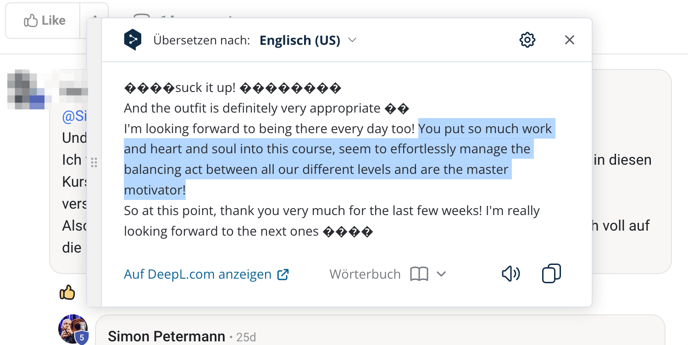Screen dimensions: 688x345
Task: Click the Wörterbuch book icon
Action: point(419,275)
